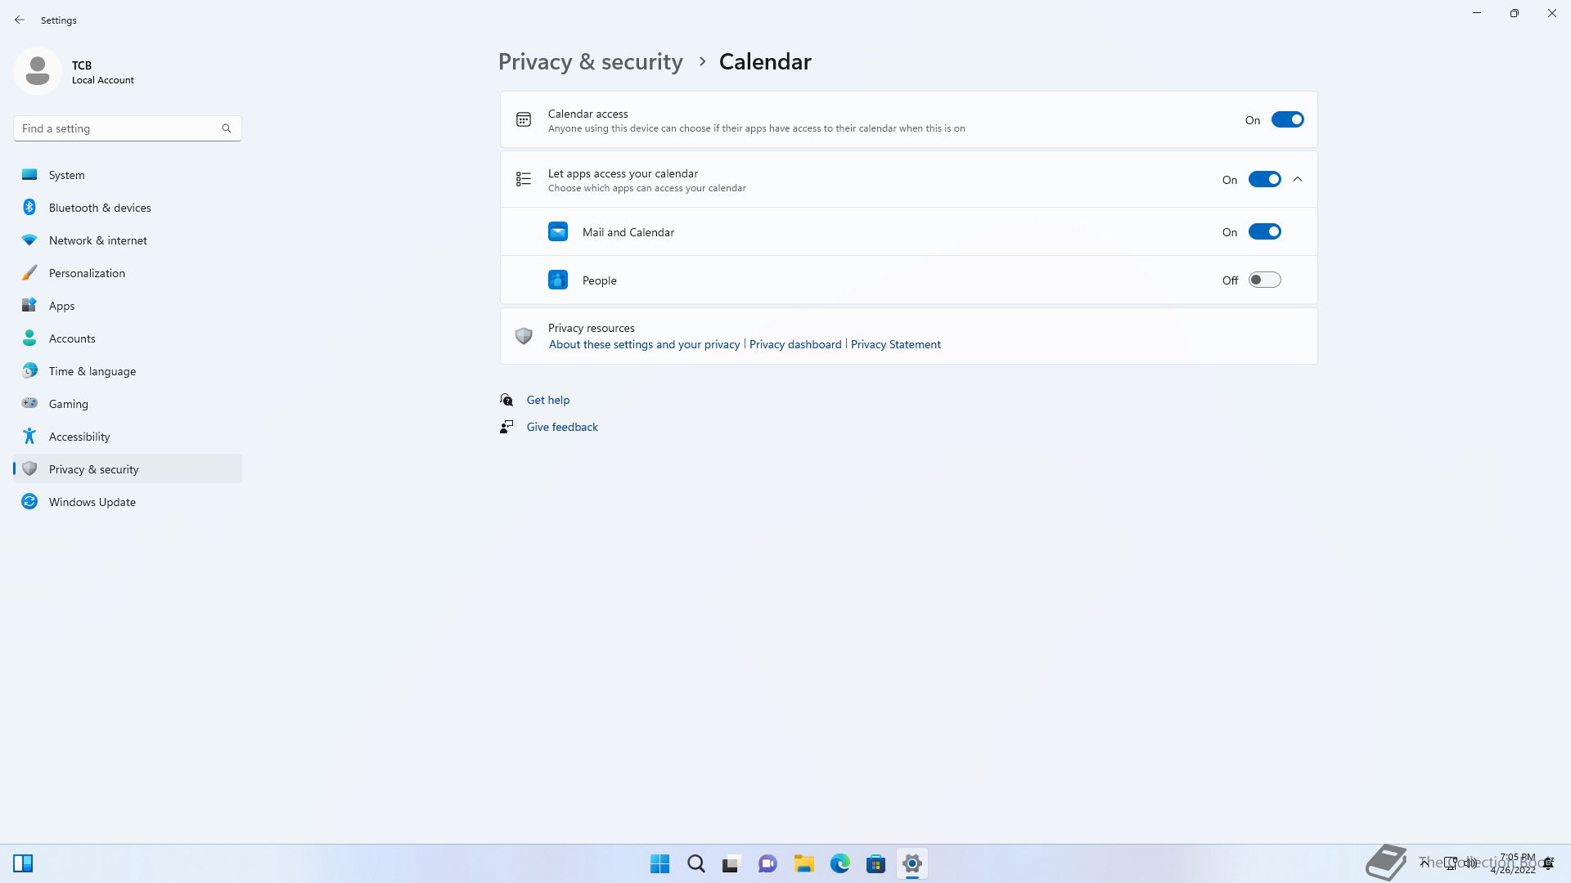Turn off the Calendar access toggle
This screenshot has height=883, width=1571.
pyautogui.click(x=1287, y=120)
